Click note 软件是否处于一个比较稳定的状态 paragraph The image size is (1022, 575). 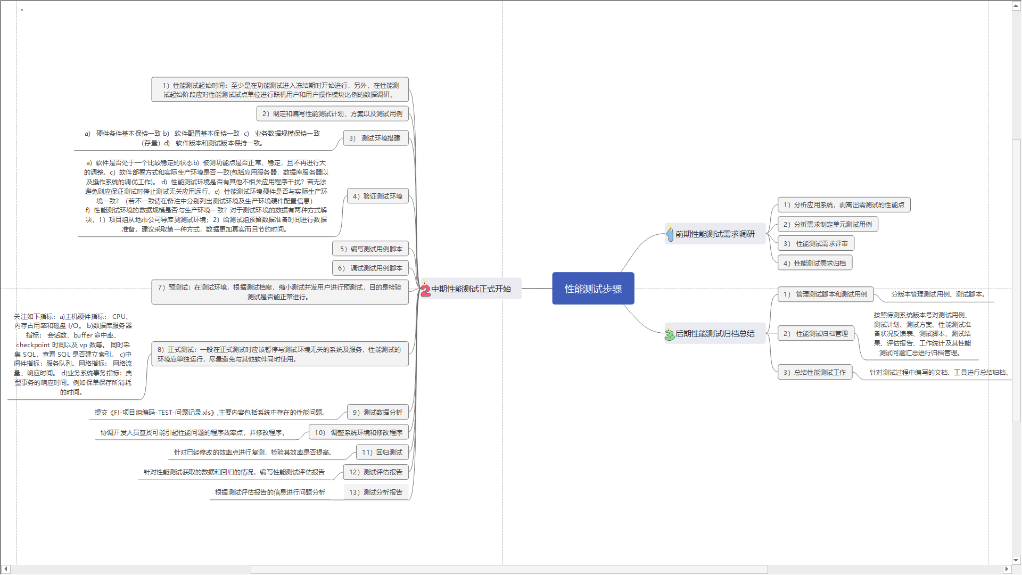click(207, 196)
